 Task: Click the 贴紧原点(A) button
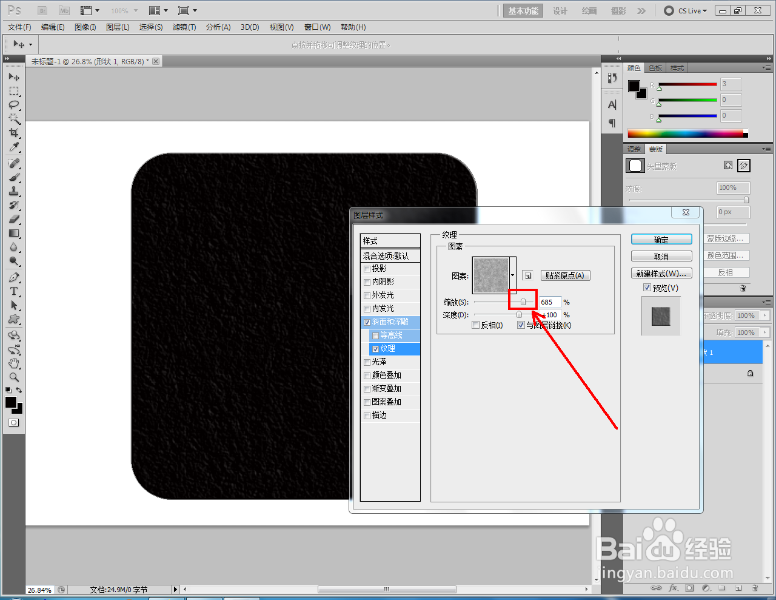click(565, 275)
